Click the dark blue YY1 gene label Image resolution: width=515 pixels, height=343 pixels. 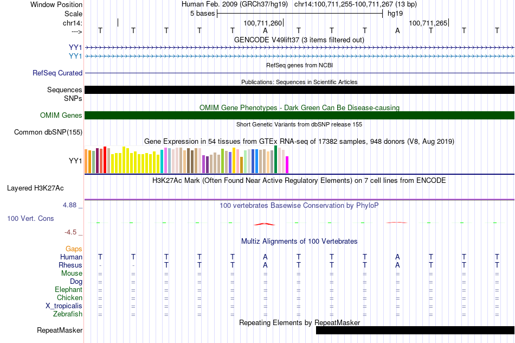tap(75, 48)
